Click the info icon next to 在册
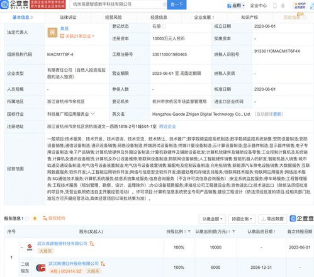Screen dimensions: 314x277 [164, 26]
